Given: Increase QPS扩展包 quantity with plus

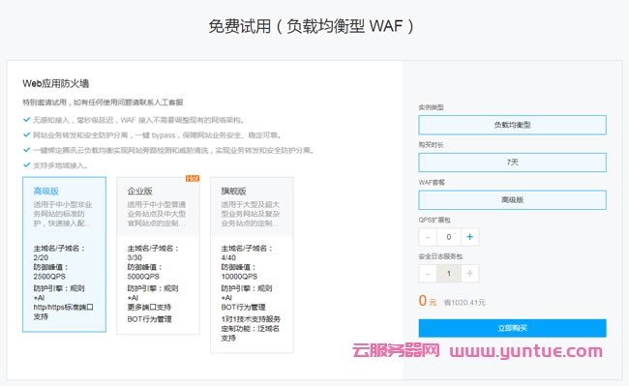Looking at the screenshot, I should [x=469, y=237].
